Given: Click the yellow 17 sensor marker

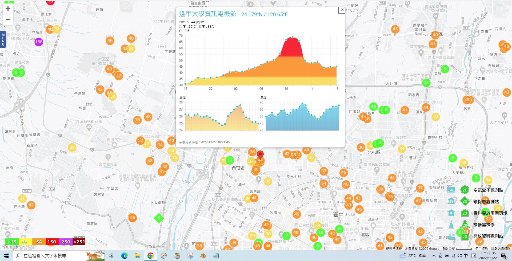Looking at the screenshot, I should pyautogui.click(x=147, y=144).
